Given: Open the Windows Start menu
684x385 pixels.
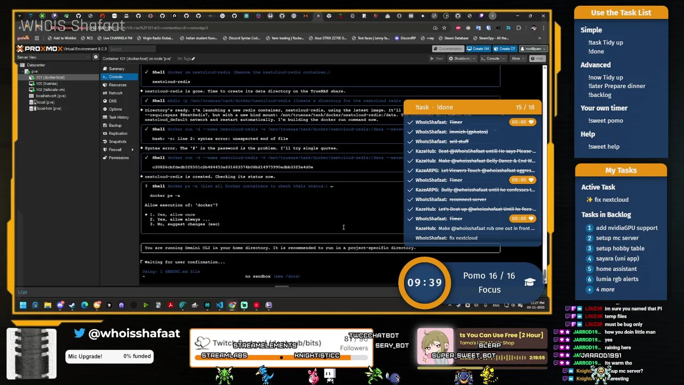Looking at the screenshot, I should pyautogui.click(x=22, y=305).
